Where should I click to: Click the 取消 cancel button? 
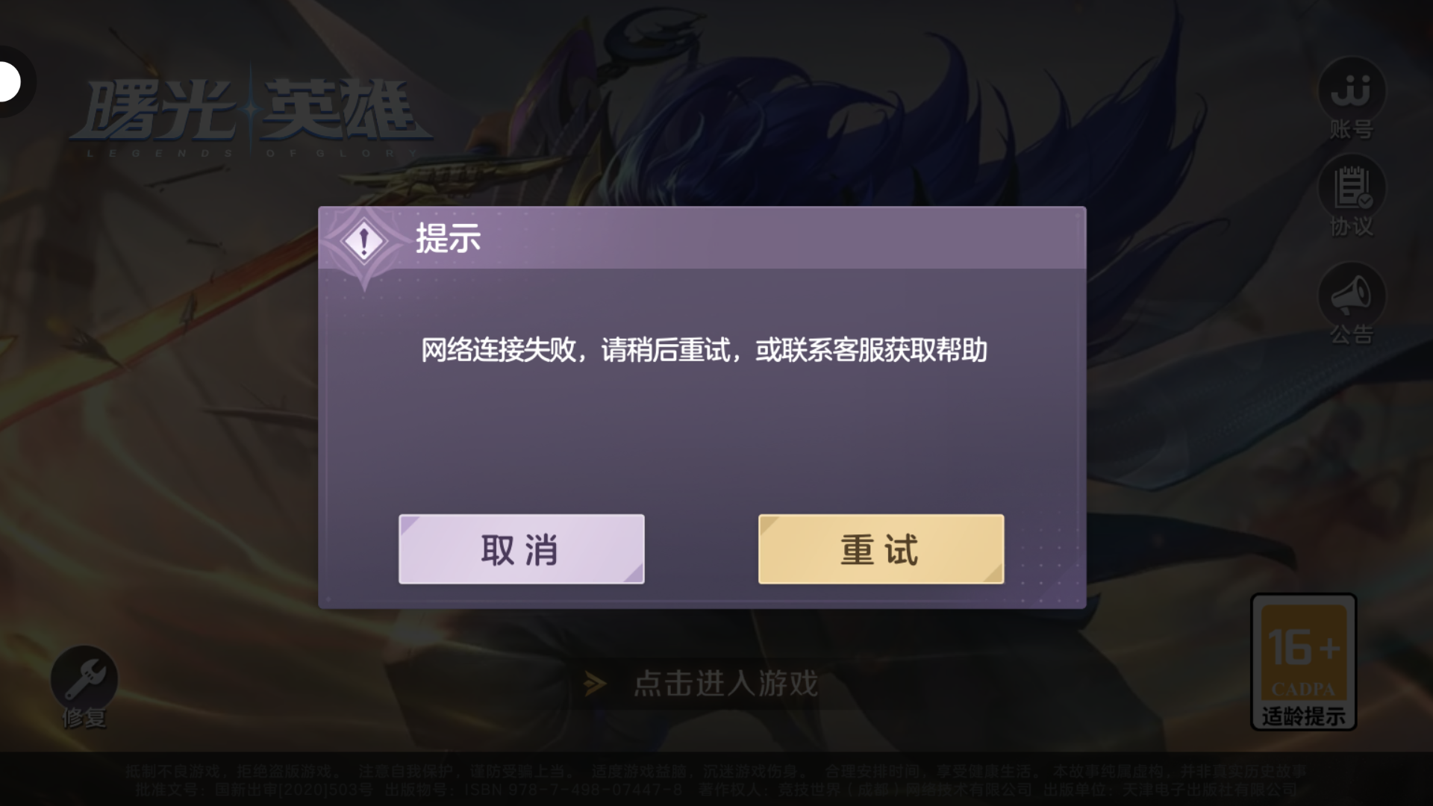tap(521, 549)
